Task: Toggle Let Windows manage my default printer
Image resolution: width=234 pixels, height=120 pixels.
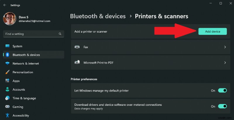Action: pyautogui.click(x=223, y=91)
